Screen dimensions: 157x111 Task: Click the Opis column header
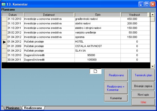click(x=98, y=15)
